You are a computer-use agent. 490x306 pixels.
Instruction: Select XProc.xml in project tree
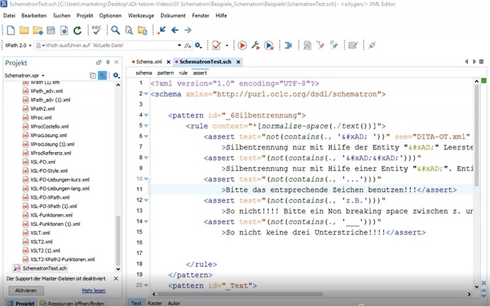click(41, 117)
